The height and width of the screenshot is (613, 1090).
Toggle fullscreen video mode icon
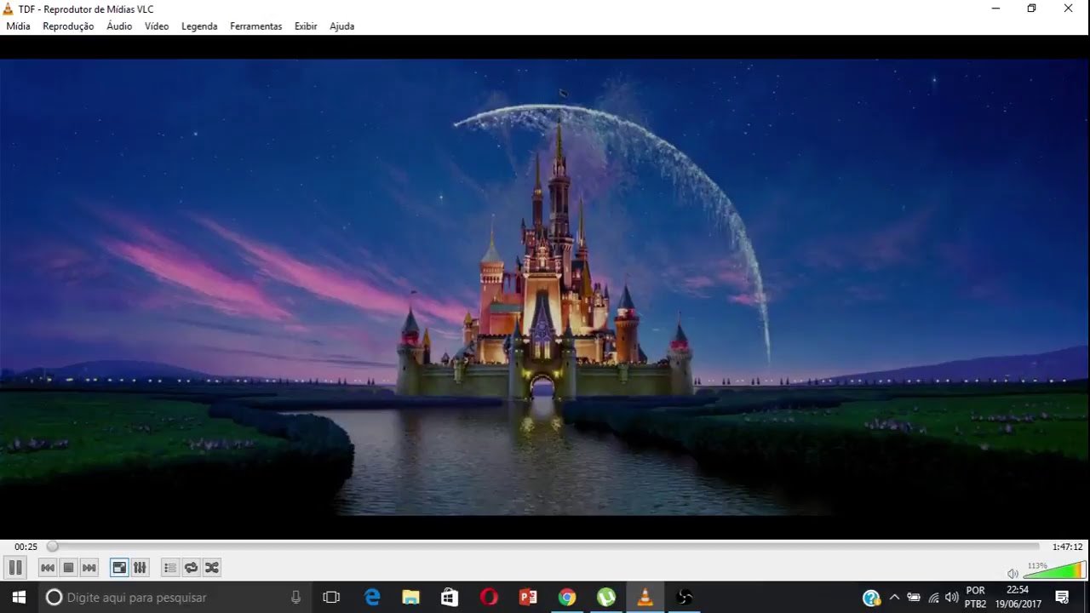(x=119, y=568)
